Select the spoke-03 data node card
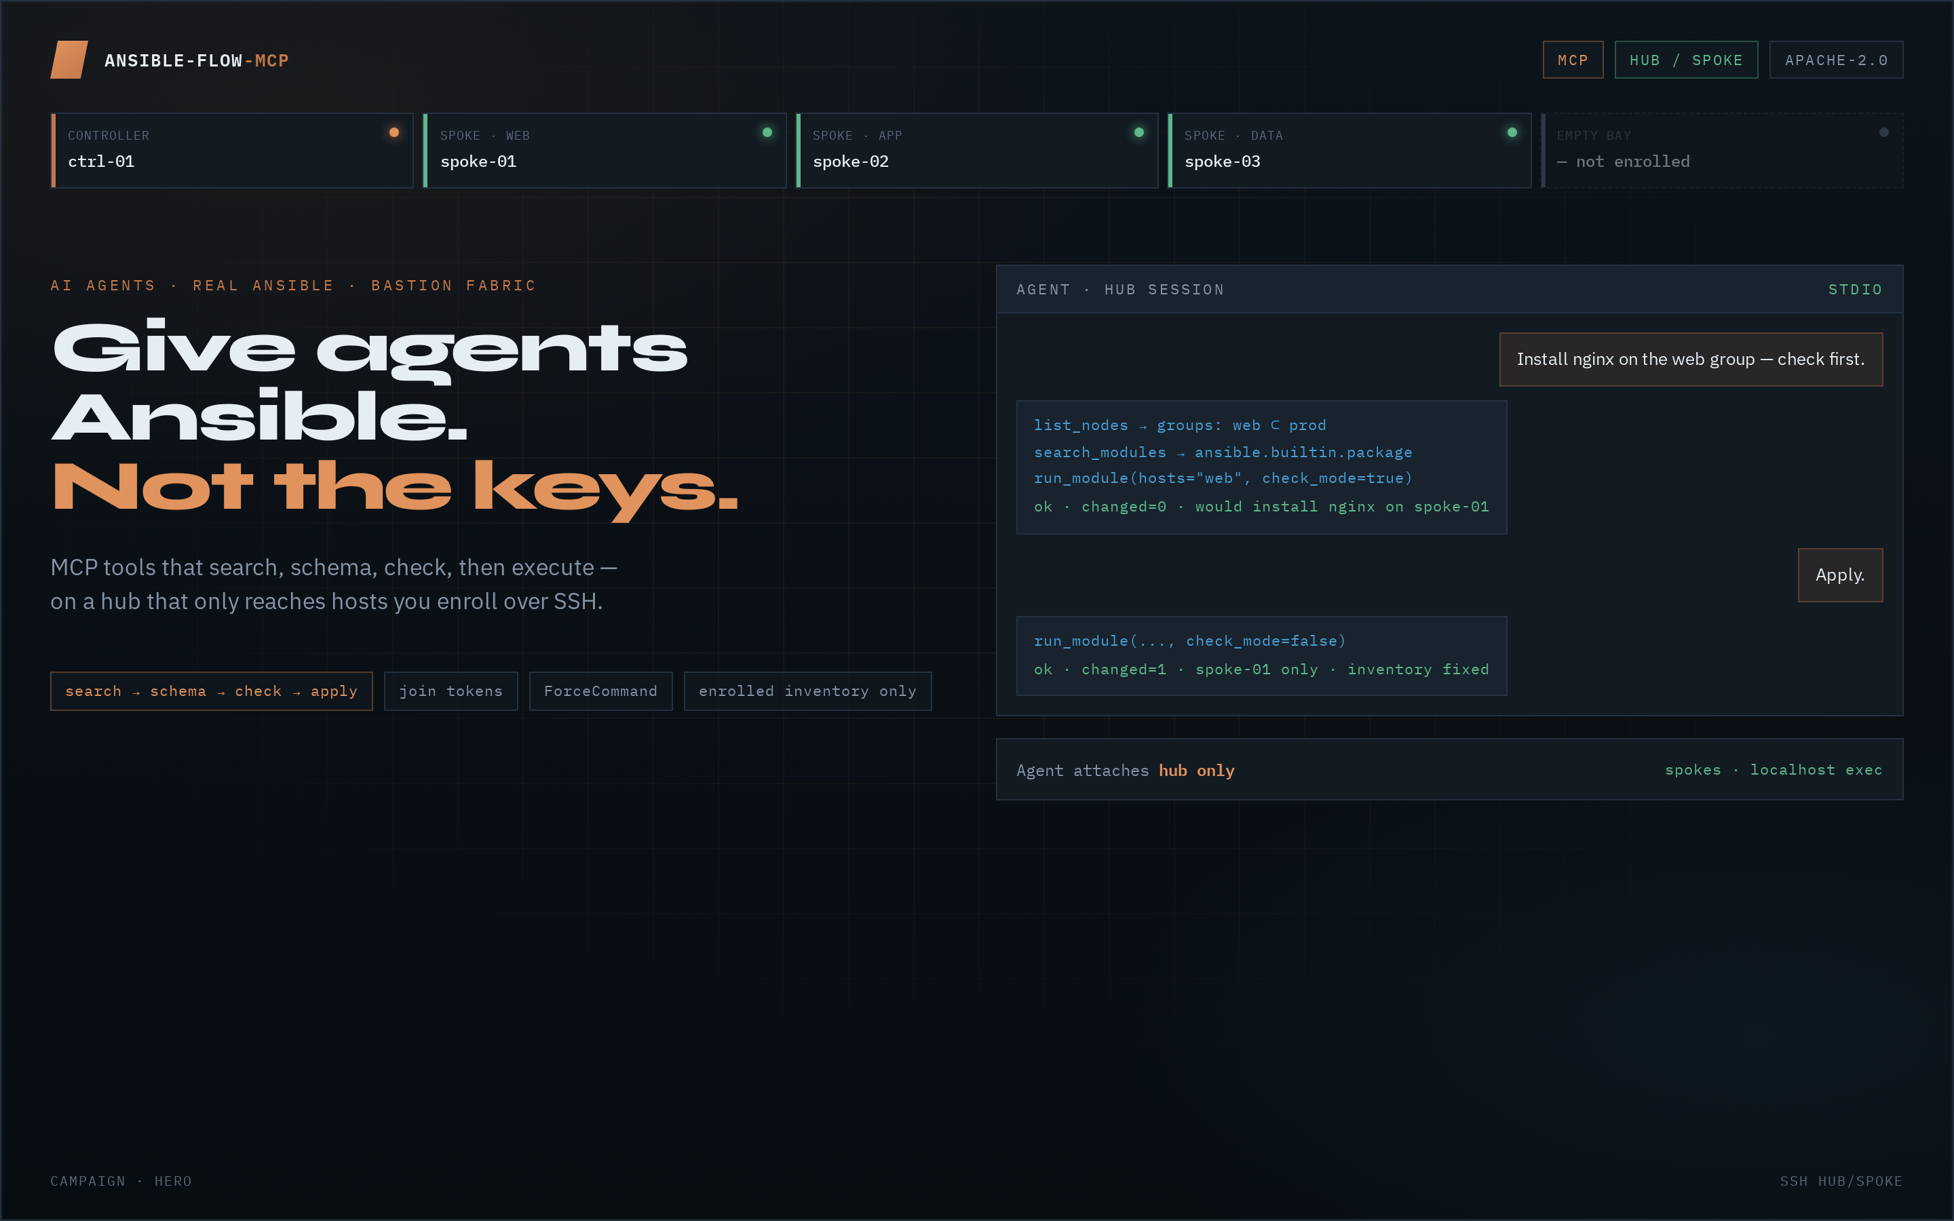Screen dimensions: 1954x1221 tap(1349, 150)
